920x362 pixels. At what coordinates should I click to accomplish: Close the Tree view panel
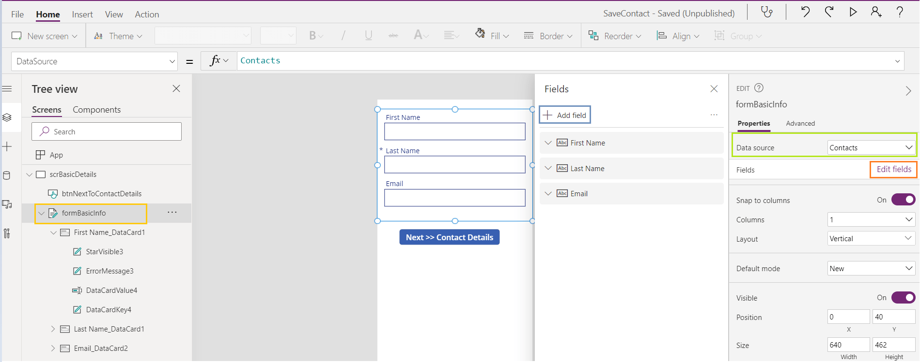[176, 88]
